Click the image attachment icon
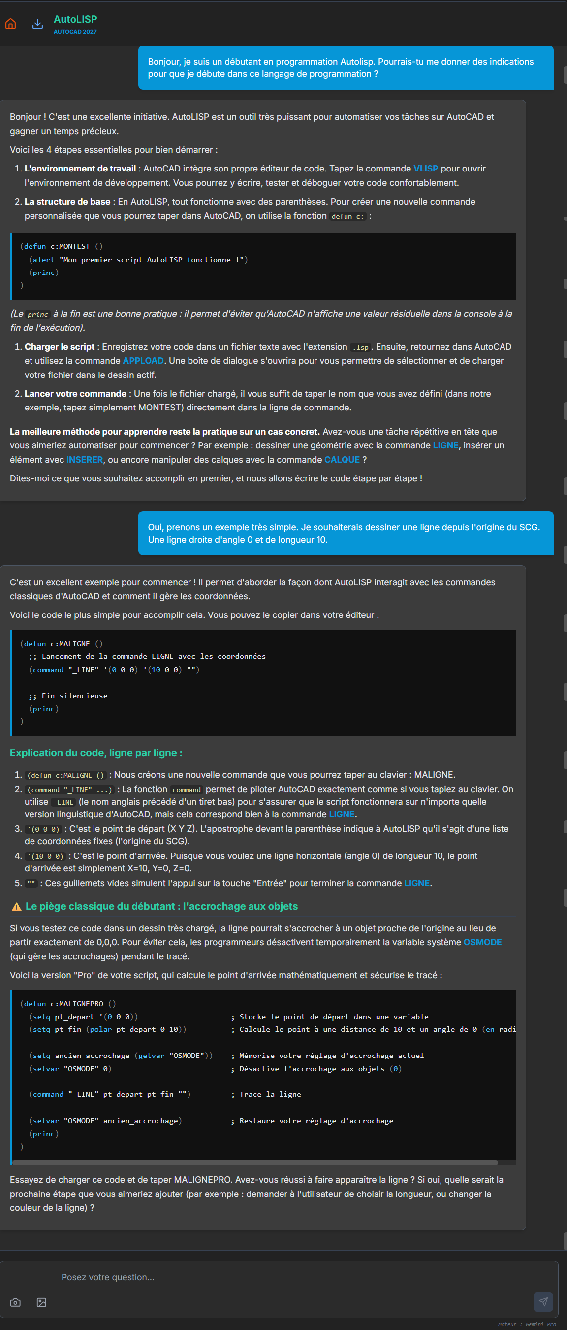The height and width of the screenshot is (1330, 567). click(x=42, y=1302)
